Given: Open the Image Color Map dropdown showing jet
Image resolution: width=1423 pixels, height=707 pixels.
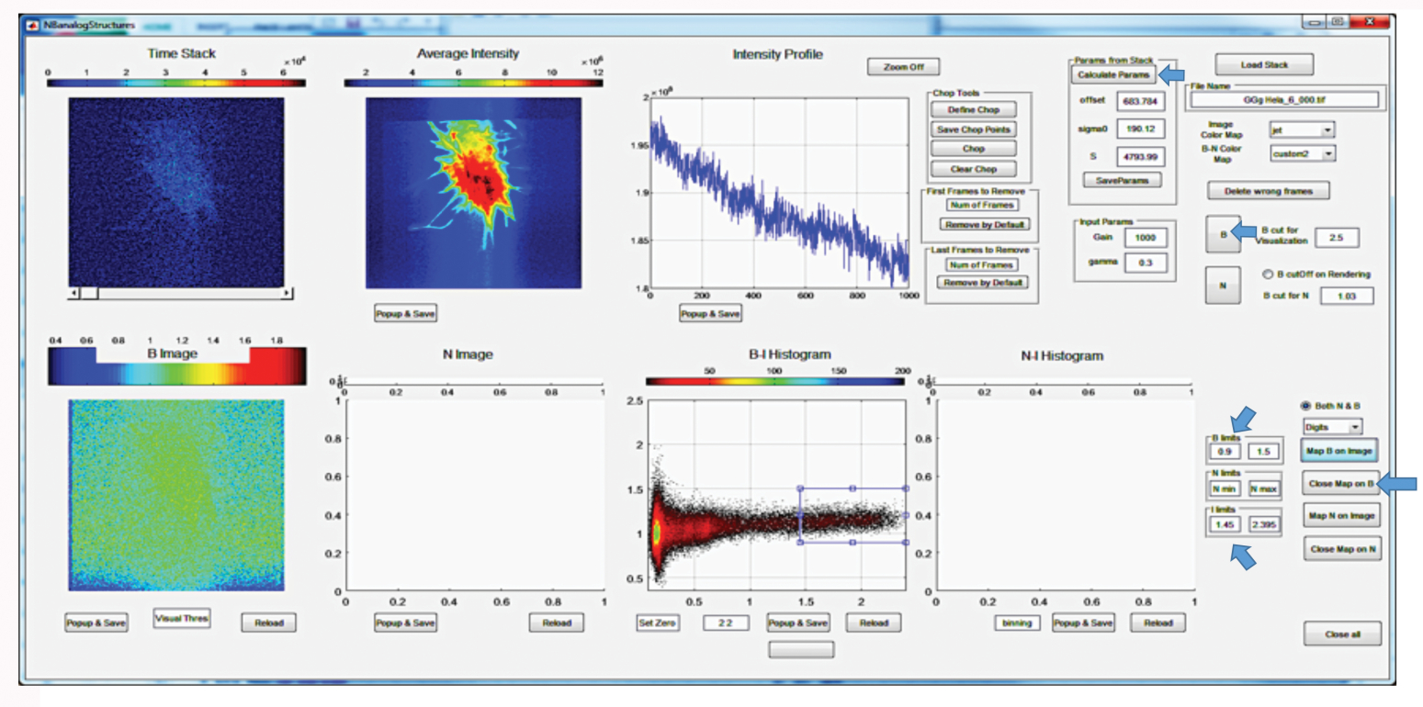Looking at the screenshot, I should point(1301,129).
